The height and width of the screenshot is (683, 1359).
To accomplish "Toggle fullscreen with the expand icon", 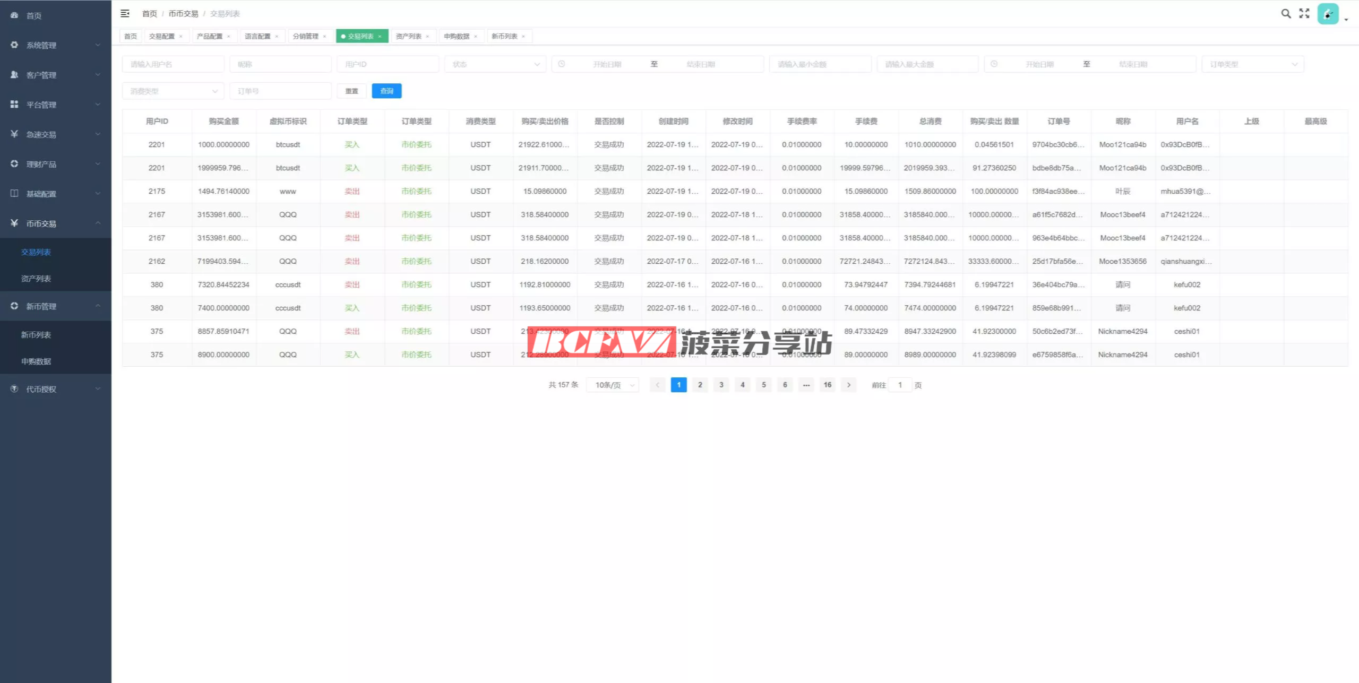I will click(1304, 14).
